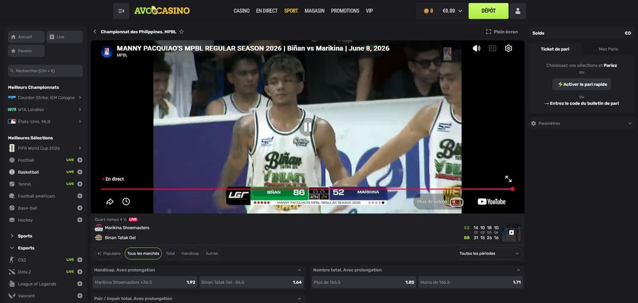Screen dimensions: 638x303
Task: Add Basketball to selections plus icon
Action: [80, 172]
